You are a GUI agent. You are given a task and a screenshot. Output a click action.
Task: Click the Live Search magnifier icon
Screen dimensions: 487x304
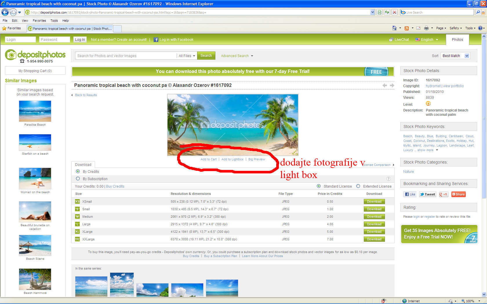pos(478,12)
